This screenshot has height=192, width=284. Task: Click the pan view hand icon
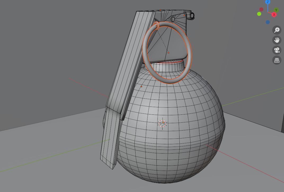click(277, 40)
